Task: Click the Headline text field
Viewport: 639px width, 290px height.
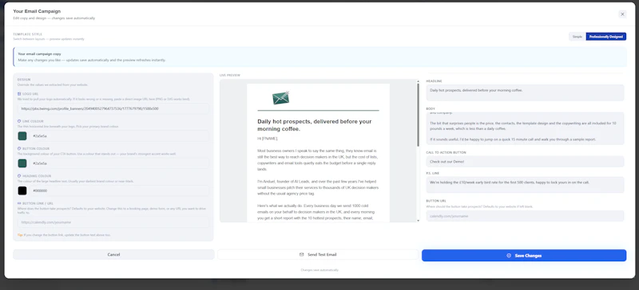Action: click(525, 92)
